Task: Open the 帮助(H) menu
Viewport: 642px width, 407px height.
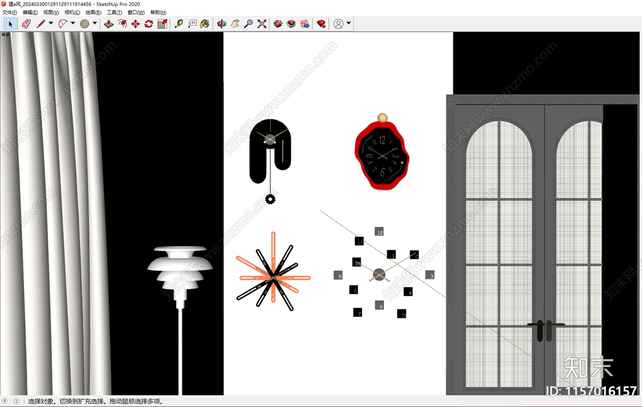Action: click(x=158, y=12)
